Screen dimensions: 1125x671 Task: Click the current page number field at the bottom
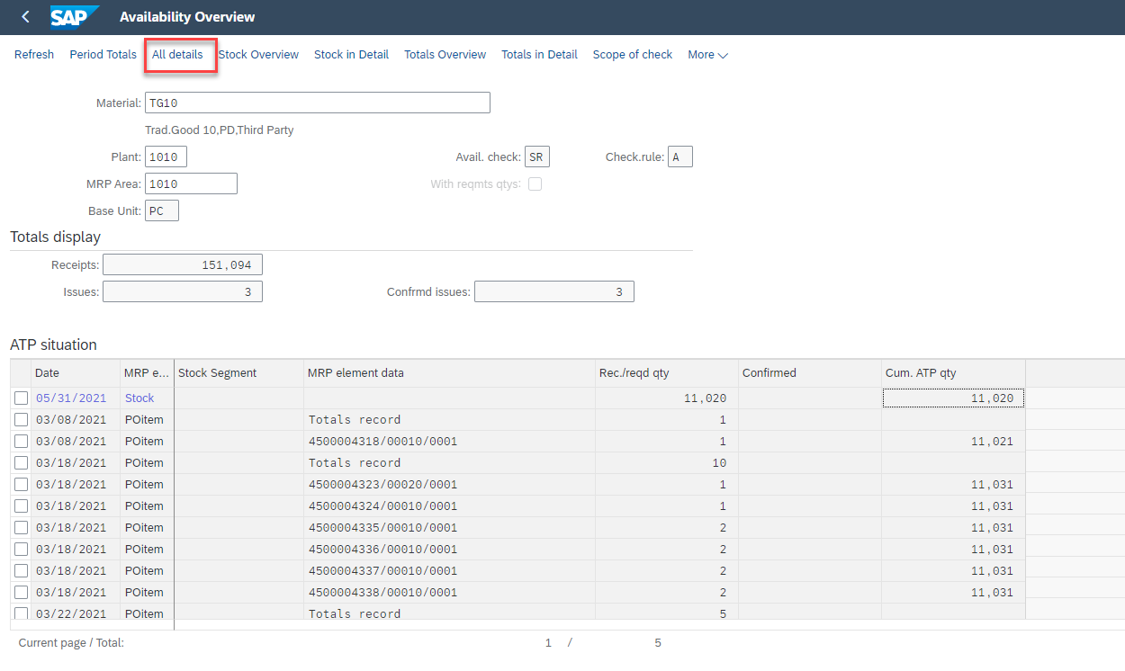[548, 642]
